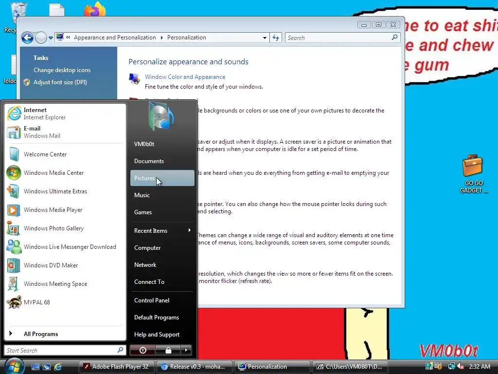Screen dimensions: 498x374
Task: Open the address bar dropdown arrow
Action: (265, 38)
